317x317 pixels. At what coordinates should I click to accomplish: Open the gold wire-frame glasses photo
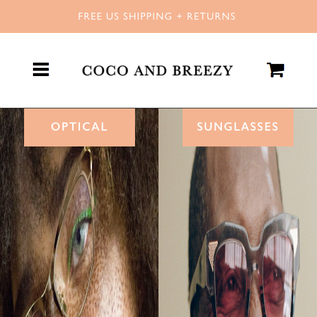[79, 212]
